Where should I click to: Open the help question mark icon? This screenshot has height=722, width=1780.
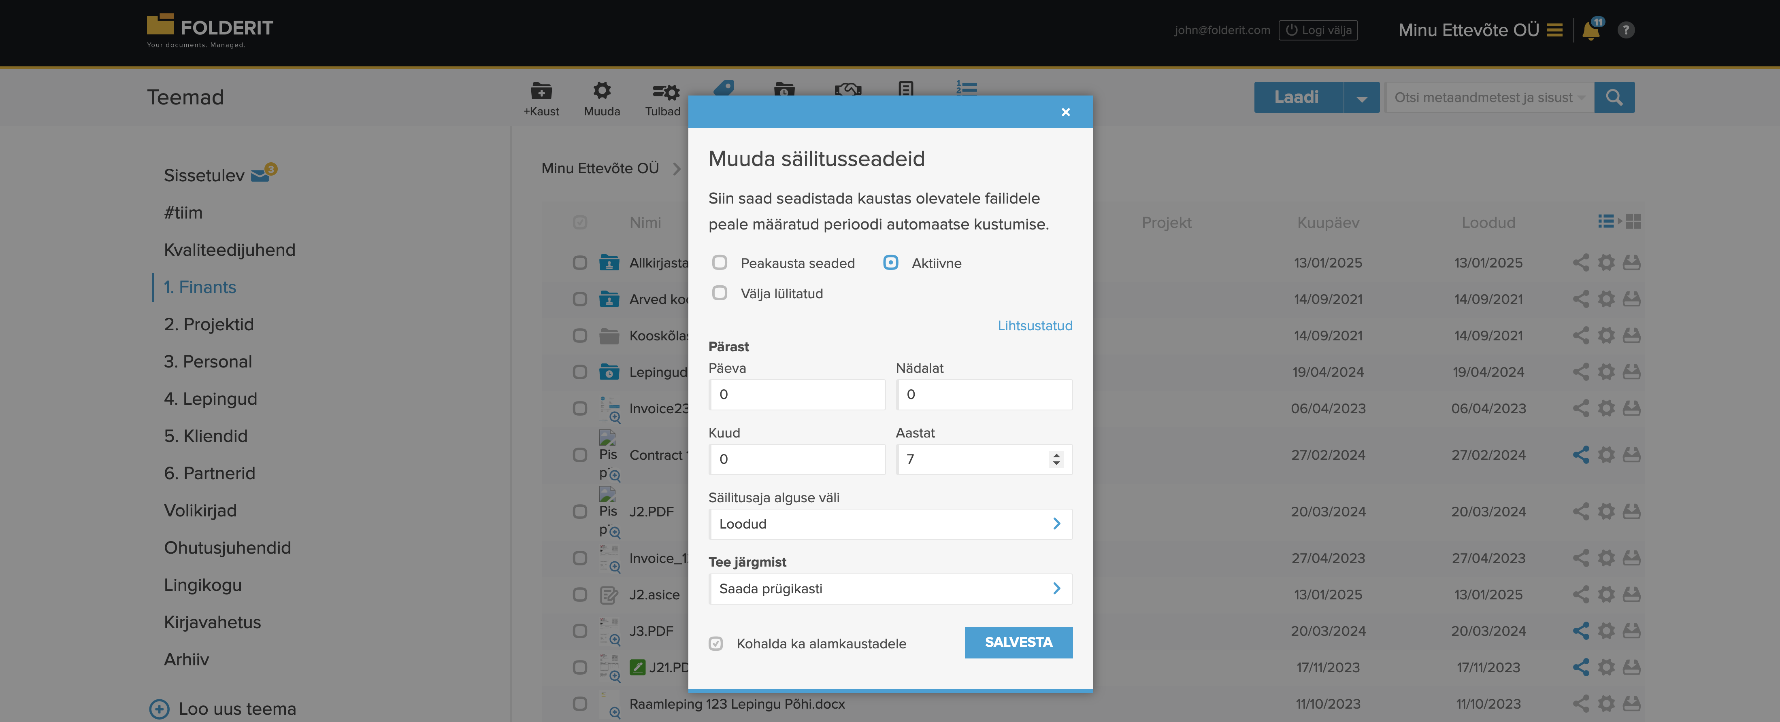click(1626, 30)
